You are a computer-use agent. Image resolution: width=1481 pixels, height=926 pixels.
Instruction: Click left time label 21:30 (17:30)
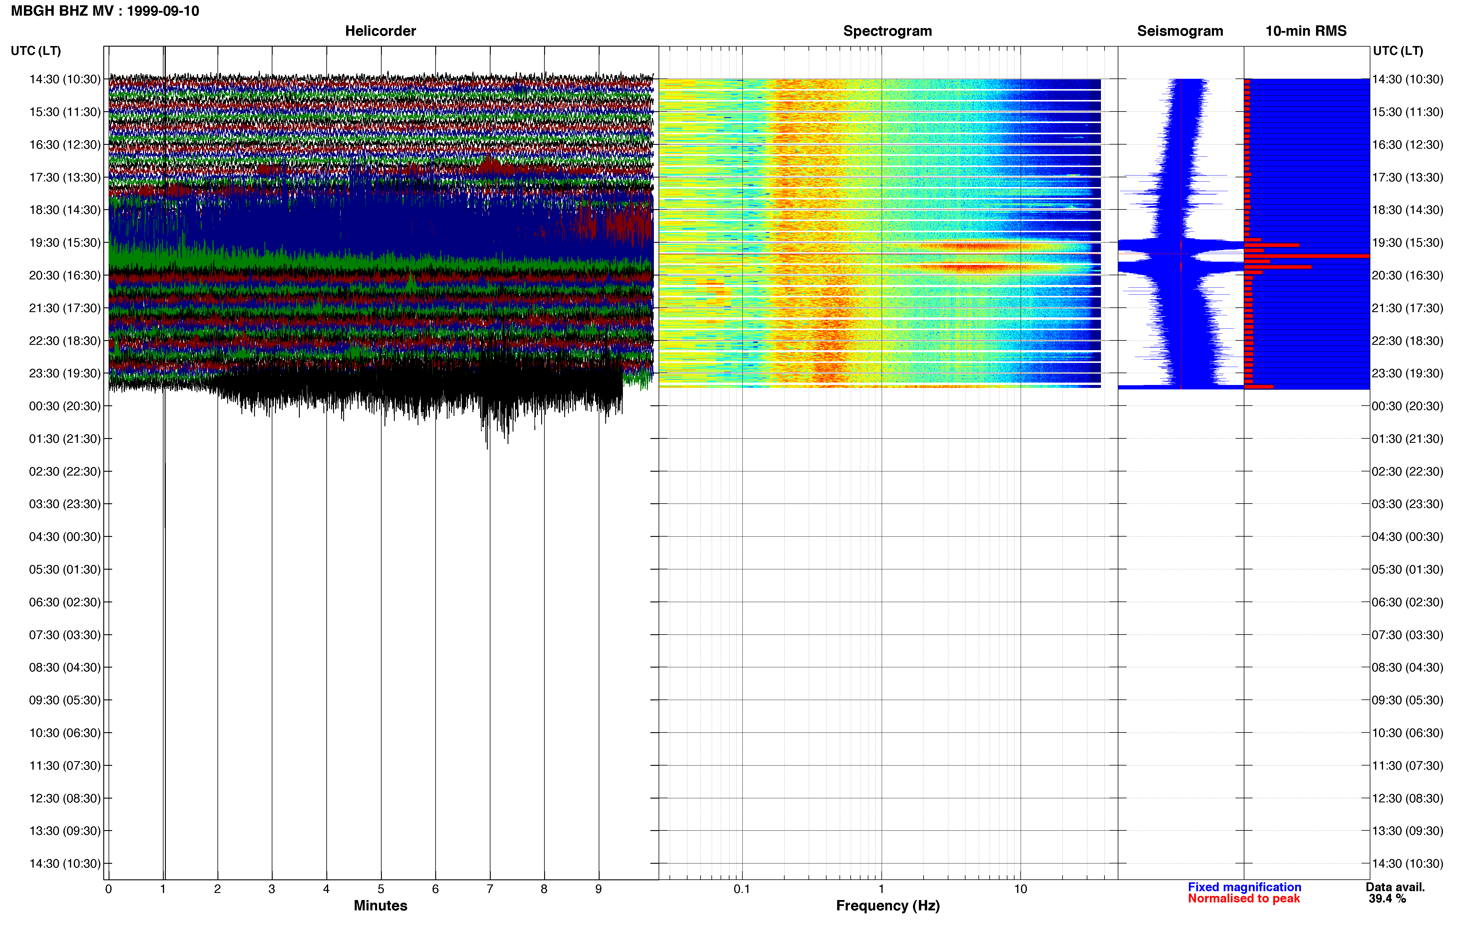(65, 307)
